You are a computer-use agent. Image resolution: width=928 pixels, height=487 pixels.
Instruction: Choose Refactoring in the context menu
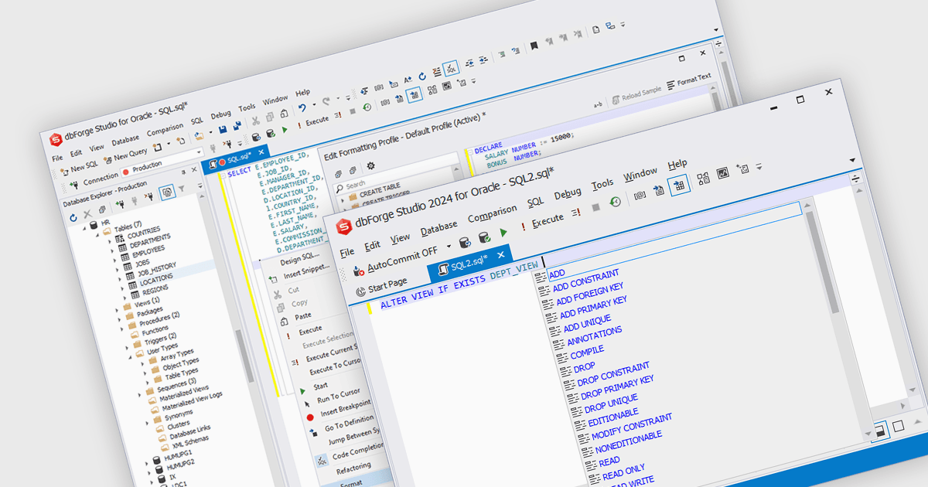click(x=353, y=467)
